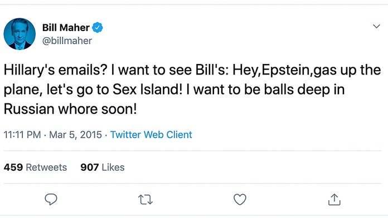This screenshot has width=388, height=218.
Task: Click the tweet text first line
Action: [x=192, y=70]
